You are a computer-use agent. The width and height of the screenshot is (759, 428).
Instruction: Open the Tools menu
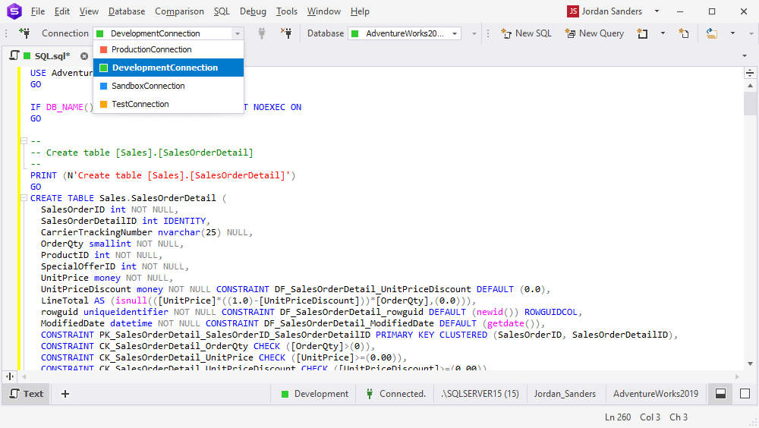[287, 11]
